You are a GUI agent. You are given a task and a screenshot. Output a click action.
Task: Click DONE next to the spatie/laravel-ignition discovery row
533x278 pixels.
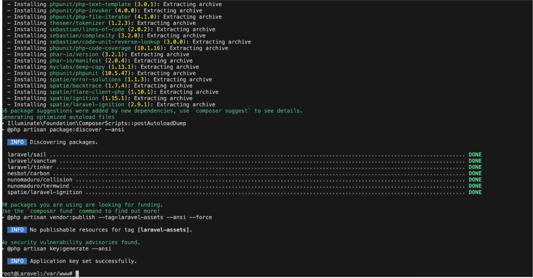(x=475, y=192)
